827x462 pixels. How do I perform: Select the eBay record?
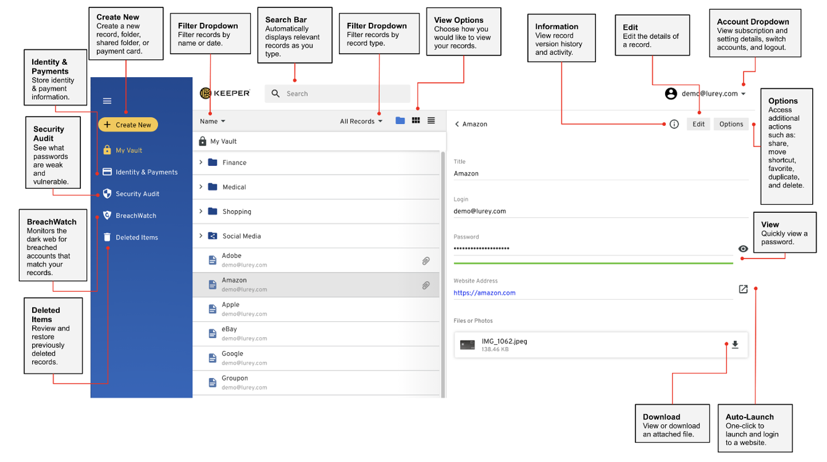point(316,334)
